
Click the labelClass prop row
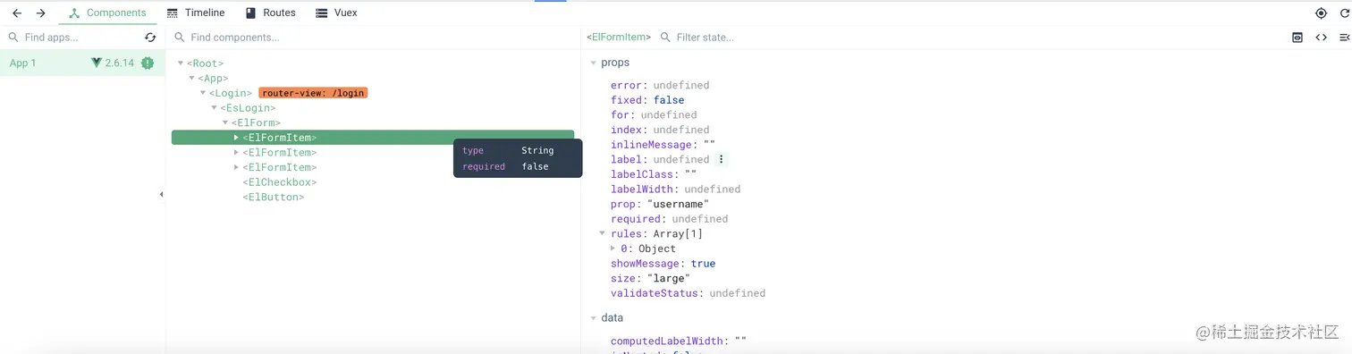(x=654, y=174)
